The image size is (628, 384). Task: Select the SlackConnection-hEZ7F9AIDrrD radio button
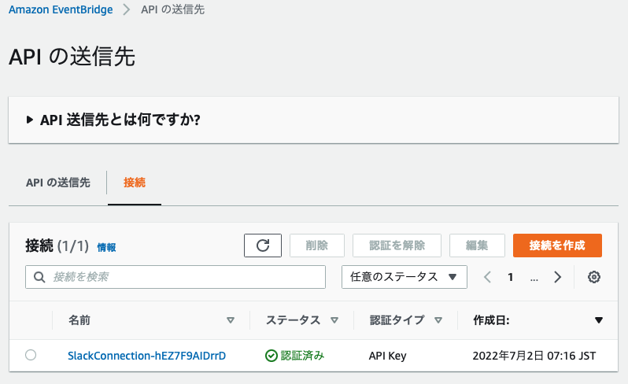click(31, 355)
